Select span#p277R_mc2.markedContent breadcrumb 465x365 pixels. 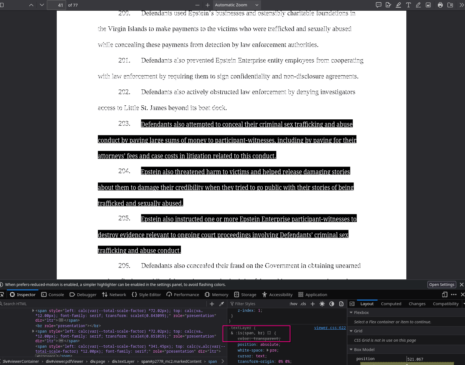[171, 361]
